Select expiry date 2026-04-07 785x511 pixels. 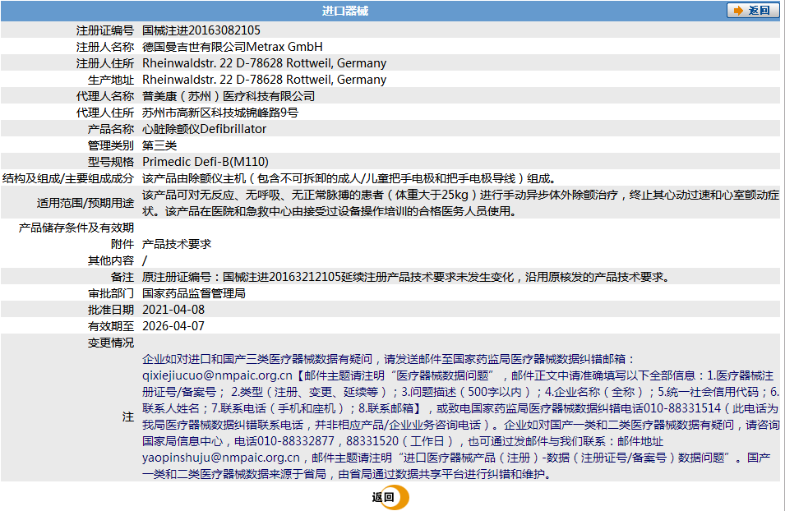173,326
